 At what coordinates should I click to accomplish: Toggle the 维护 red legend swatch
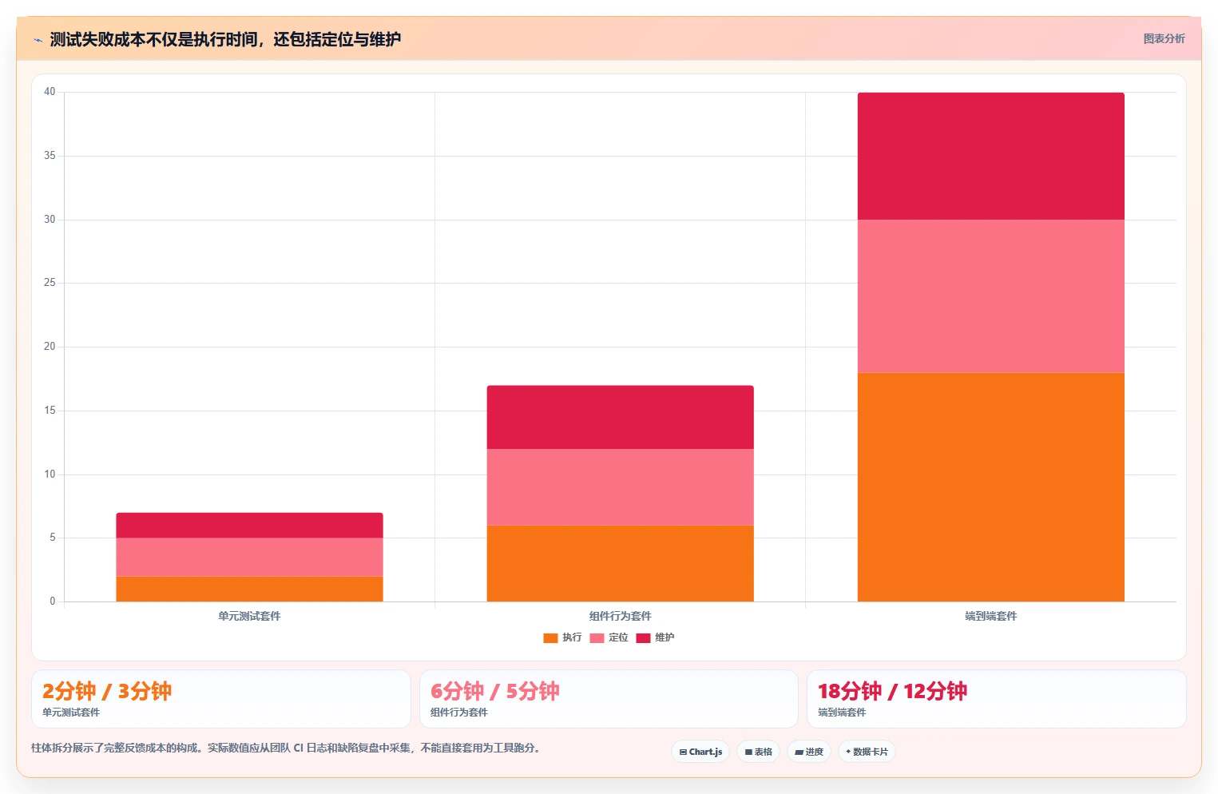tap(643, 637)
